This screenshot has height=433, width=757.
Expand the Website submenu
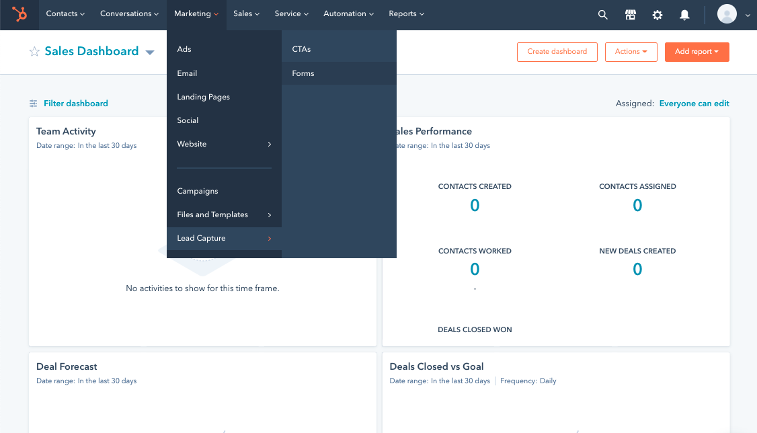click(223, 144)
